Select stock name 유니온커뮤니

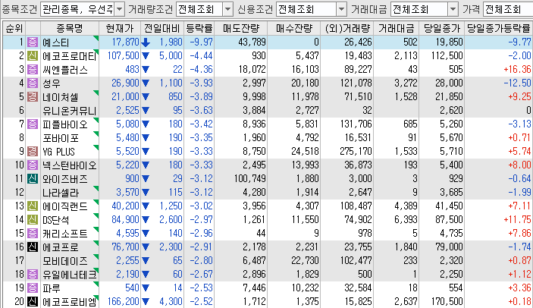point(69,111)
